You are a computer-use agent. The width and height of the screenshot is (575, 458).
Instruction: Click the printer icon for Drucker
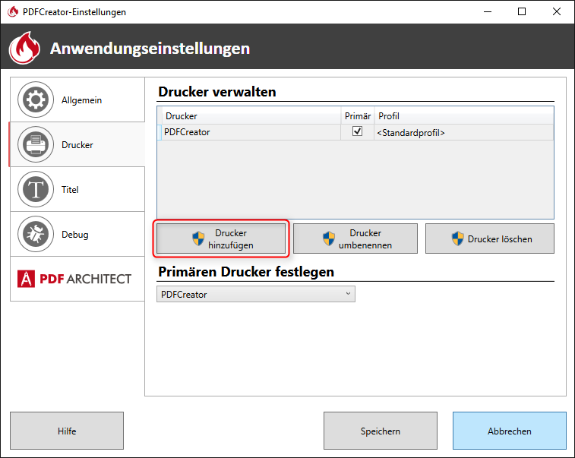[x=35, y=145]
